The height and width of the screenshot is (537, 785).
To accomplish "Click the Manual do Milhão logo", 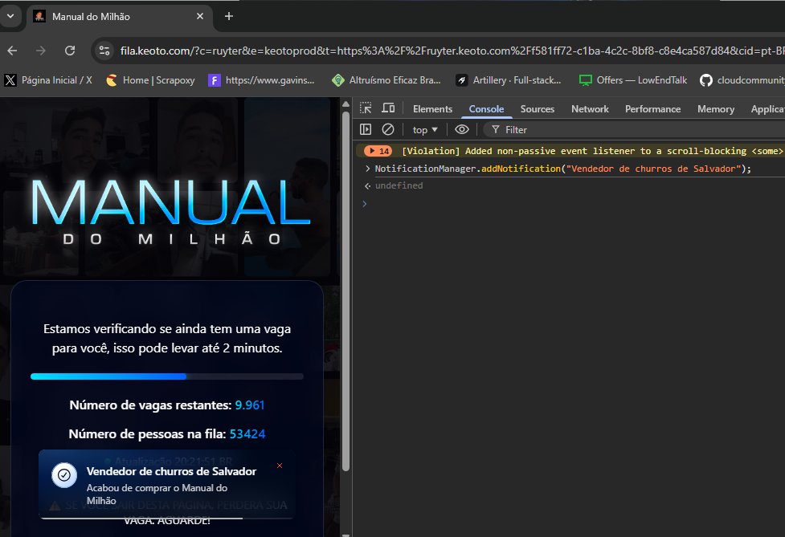I will point(170,210).
